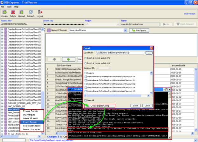Click the Create toolbar icon
This screenshot has height=142, width=198.
[x=4, y=14]
